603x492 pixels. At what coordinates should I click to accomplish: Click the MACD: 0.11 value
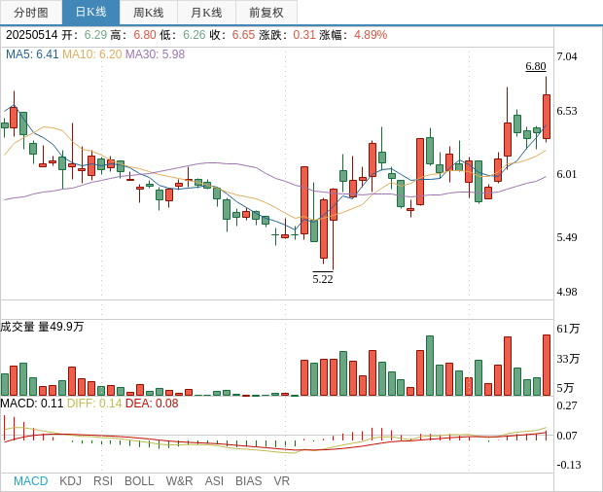tap(31, 404)
